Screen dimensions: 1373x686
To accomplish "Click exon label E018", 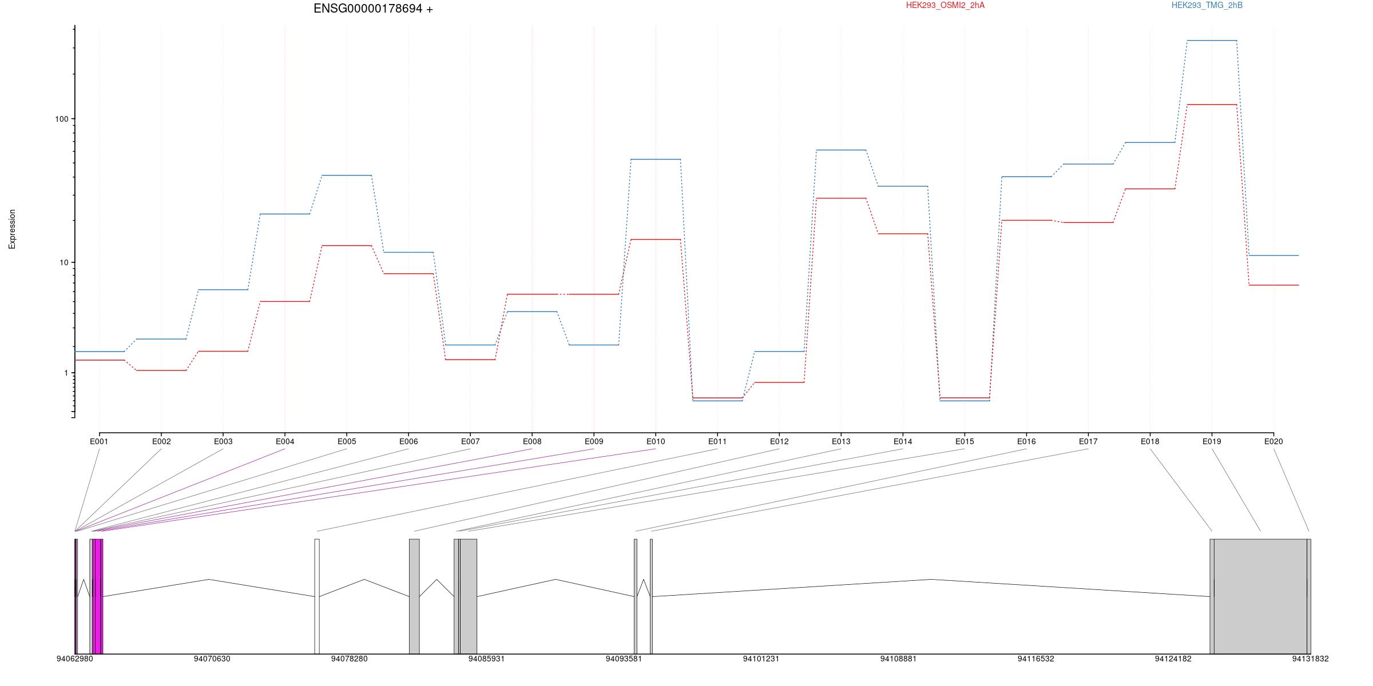I will click(1150, 441).
